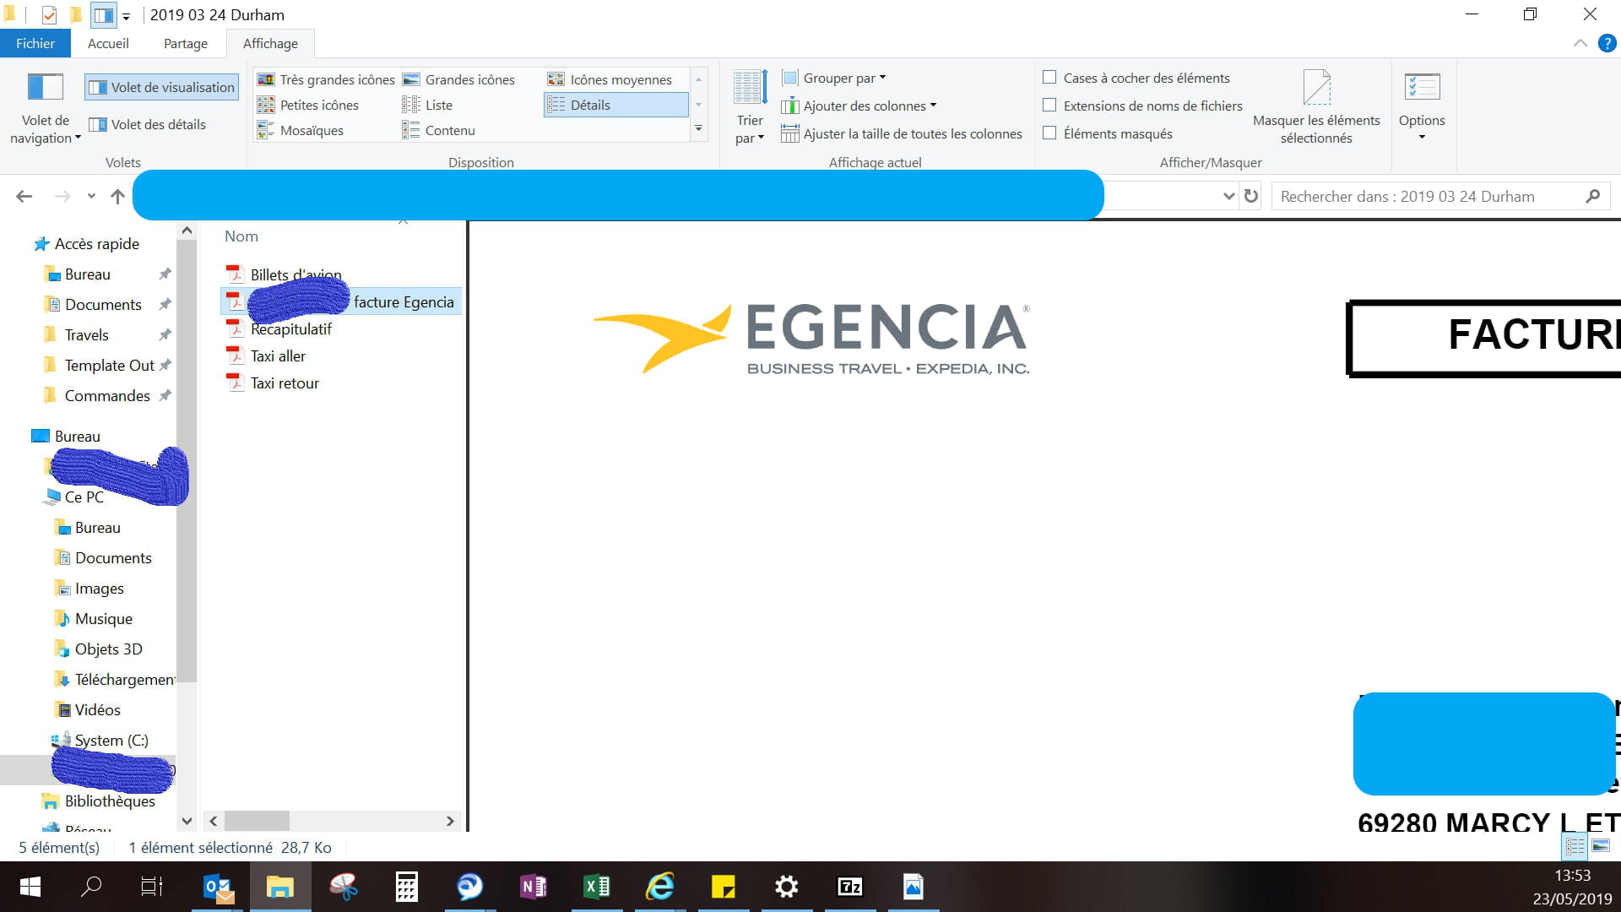Choose Petites icônes layout

tap(307, 105)
